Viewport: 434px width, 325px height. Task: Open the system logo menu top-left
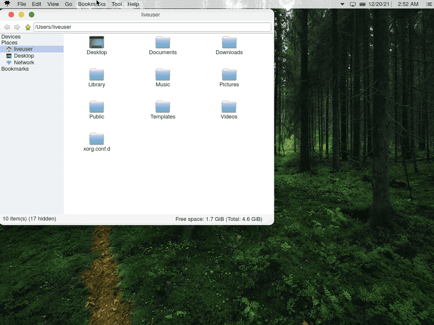[x=6, y=4]
